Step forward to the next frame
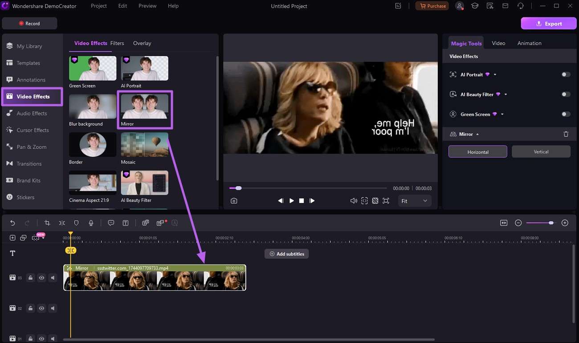This screenshot has width=579, height=343. [312, 201]
